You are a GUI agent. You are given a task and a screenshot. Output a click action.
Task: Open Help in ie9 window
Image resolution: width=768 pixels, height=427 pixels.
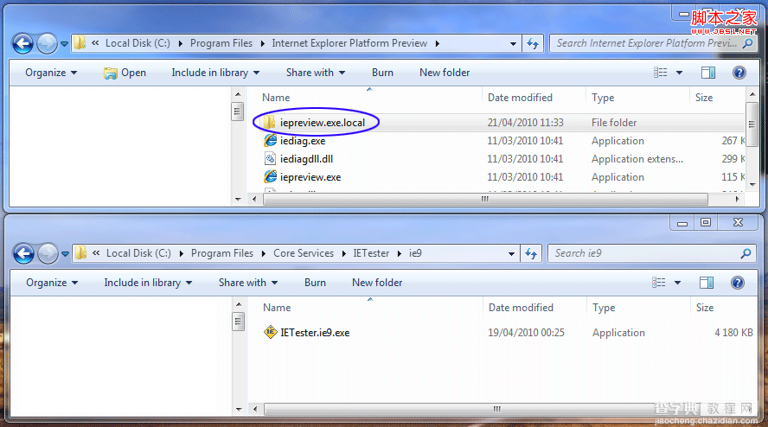pos(738,283)
